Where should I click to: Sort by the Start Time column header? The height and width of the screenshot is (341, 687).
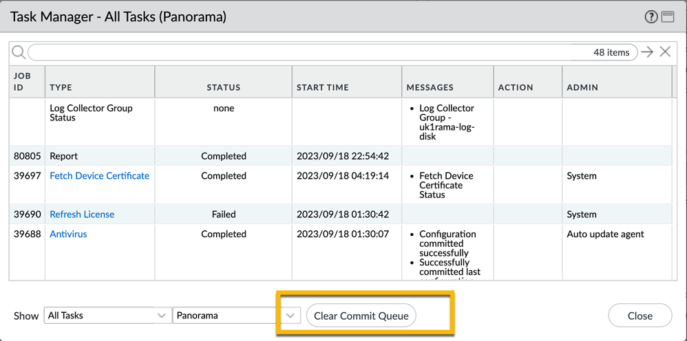point(323,87)
